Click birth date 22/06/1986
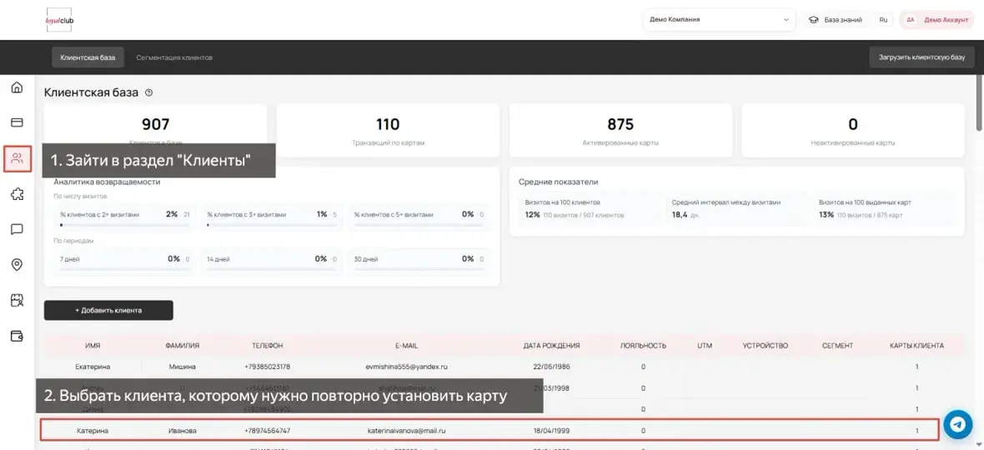The image size is (984, 450). (x=551, y=366)
